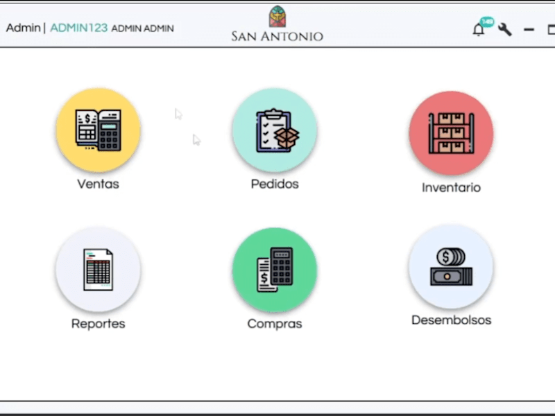
Task: Open the Ventas module icon
Action: tap(98, 130)
